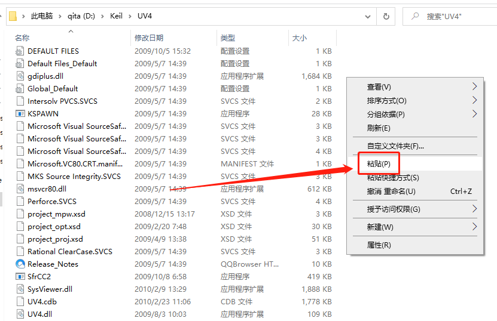
Task: Choose 粘贴快捷方式(S) menu entry
Action: 416,177
